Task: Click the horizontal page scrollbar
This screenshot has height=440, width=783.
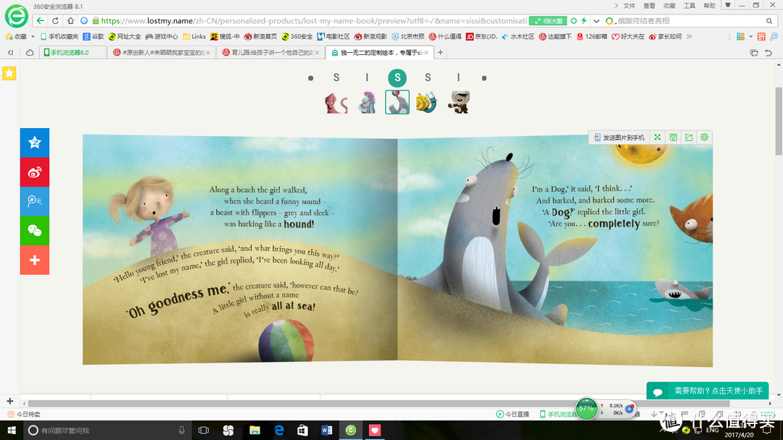Action: (x=378, y=403)
